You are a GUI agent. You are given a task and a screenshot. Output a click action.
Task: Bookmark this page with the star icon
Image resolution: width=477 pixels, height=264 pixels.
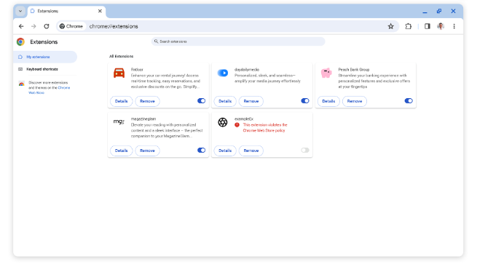point(390,26)
